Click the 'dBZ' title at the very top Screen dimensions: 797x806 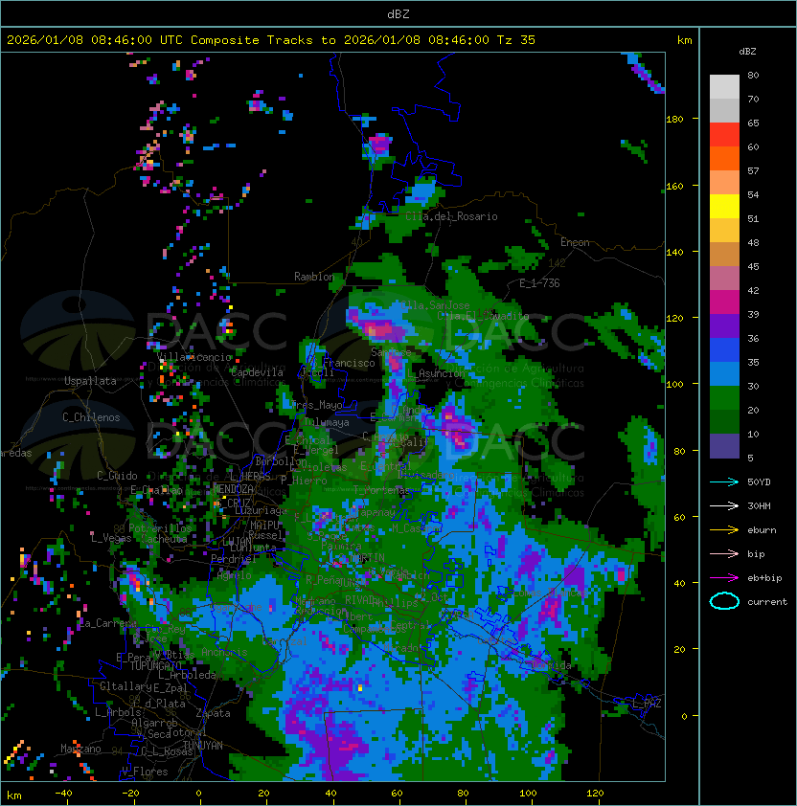[x=398, y=13]
